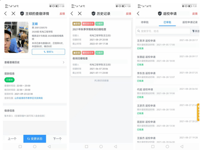Open 代超 返校申请 entry
This screenshot has width=203, height=150.
pyautogui.click(x=167, y=93)
